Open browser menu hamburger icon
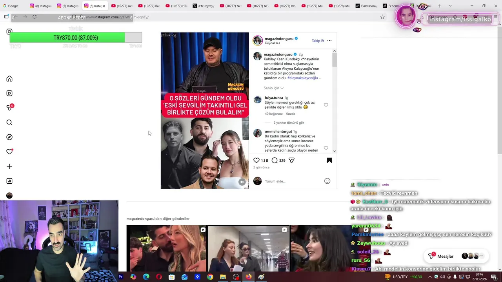 (x=496, y=17)
